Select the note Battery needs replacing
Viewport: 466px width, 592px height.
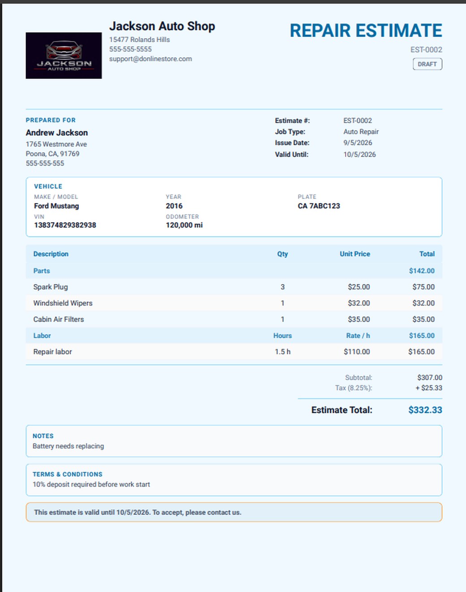tap(68, 446)
